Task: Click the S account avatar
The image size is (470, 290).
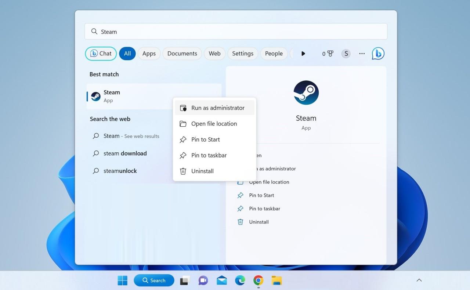Action: click(x=346, y=54)
